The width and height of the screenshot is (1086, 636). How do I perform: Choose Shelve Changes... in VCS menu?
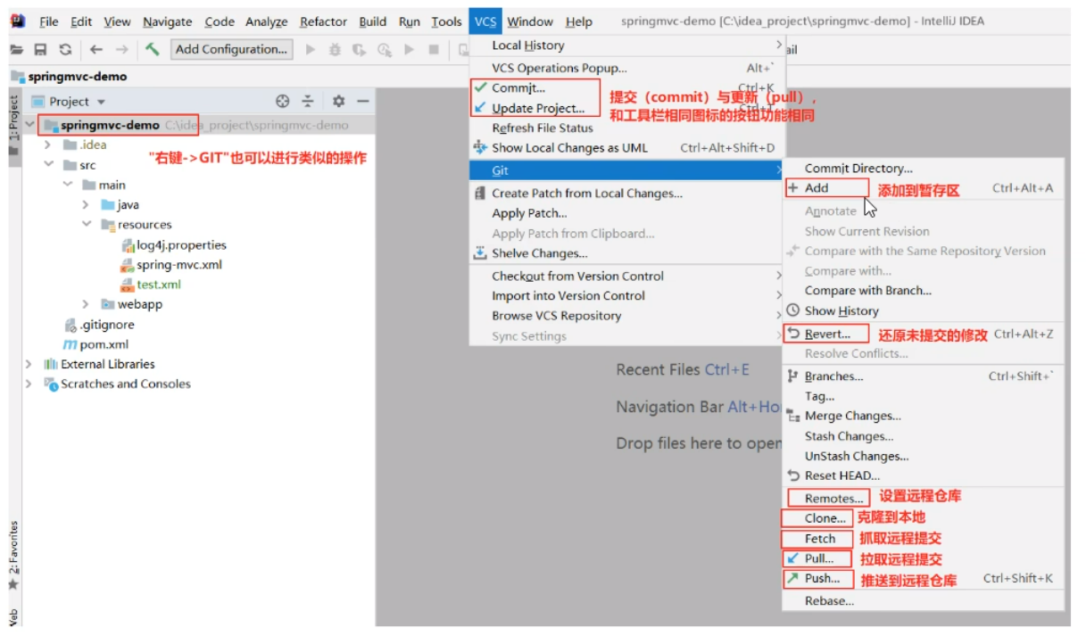click(626, 253)
